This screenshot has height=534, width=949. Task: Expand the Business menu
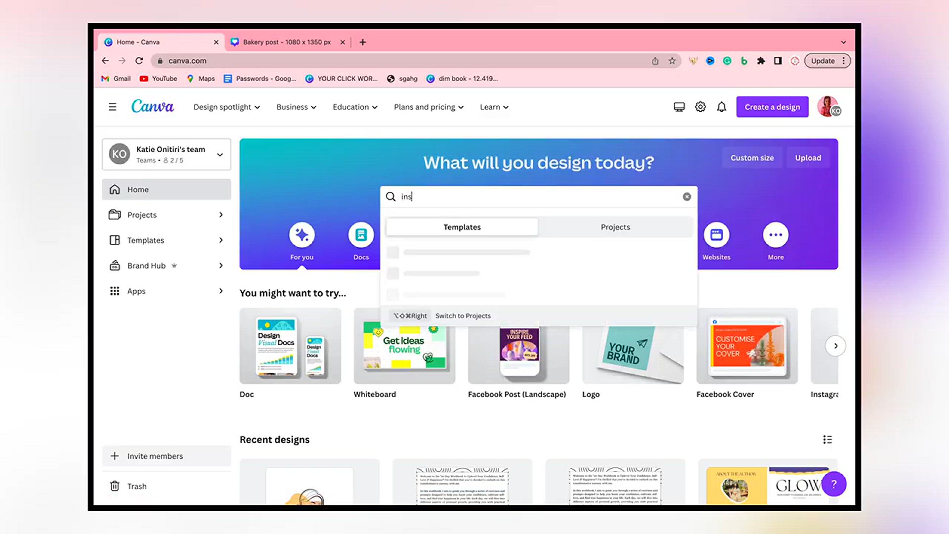pyautogui.click(x=296, y=107)
